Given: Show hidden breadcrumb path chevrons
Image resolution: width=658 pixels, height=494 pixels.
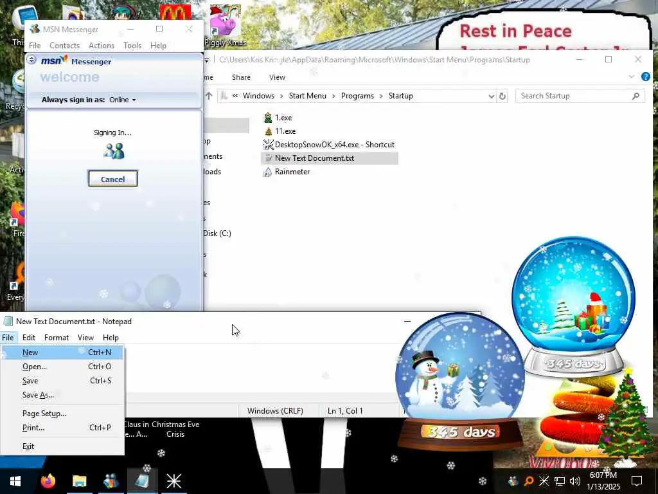Looking at the screenshot, I should (235, 96).
